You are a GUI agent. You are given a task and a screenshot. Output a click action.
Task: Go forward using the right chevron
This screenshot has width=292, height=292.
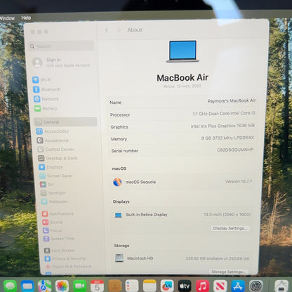click(119, 30)
